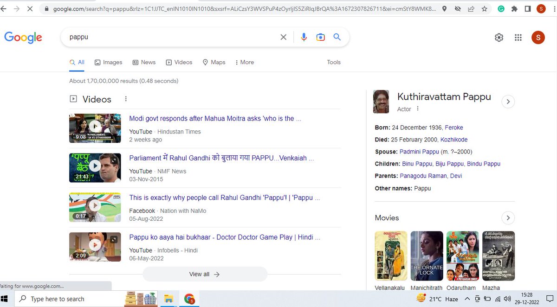Click location icon in address bar
The image size is (557, 307).
point(445,9)
